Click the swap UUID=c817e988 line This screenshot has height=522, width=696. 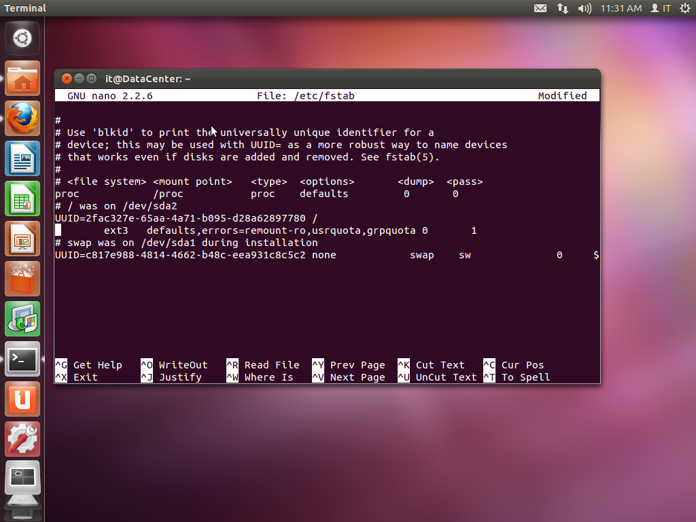pos(327,256)
